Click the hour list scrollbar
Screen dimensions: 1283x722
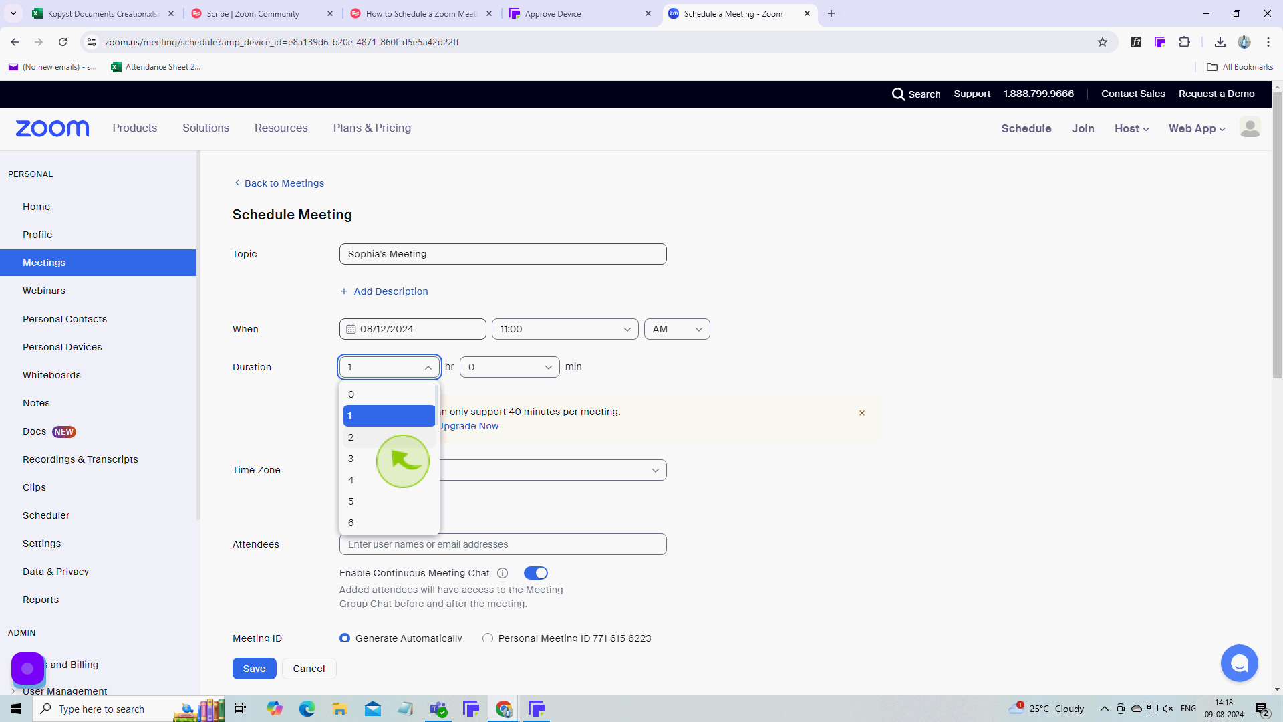(x=436, y=405)
